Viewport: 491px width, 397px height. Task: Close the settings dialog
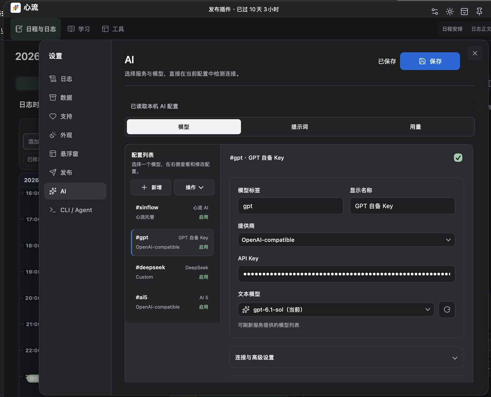click(x=475, y=53)
